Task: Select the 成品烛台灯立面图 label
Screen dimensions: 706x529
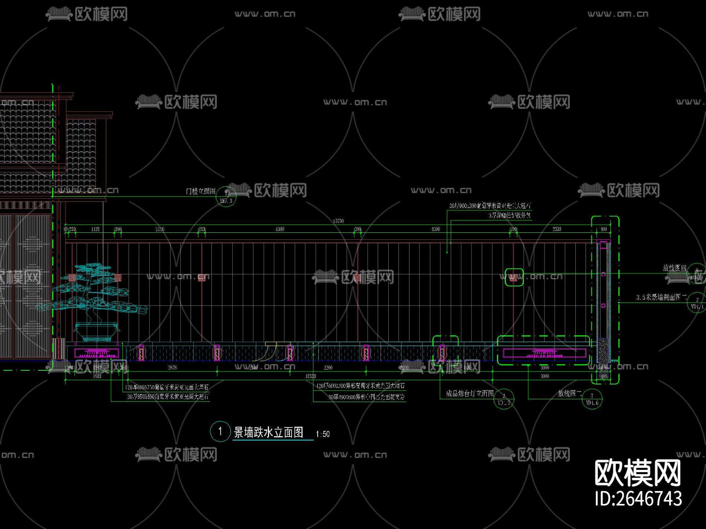Action: (470, 393)
